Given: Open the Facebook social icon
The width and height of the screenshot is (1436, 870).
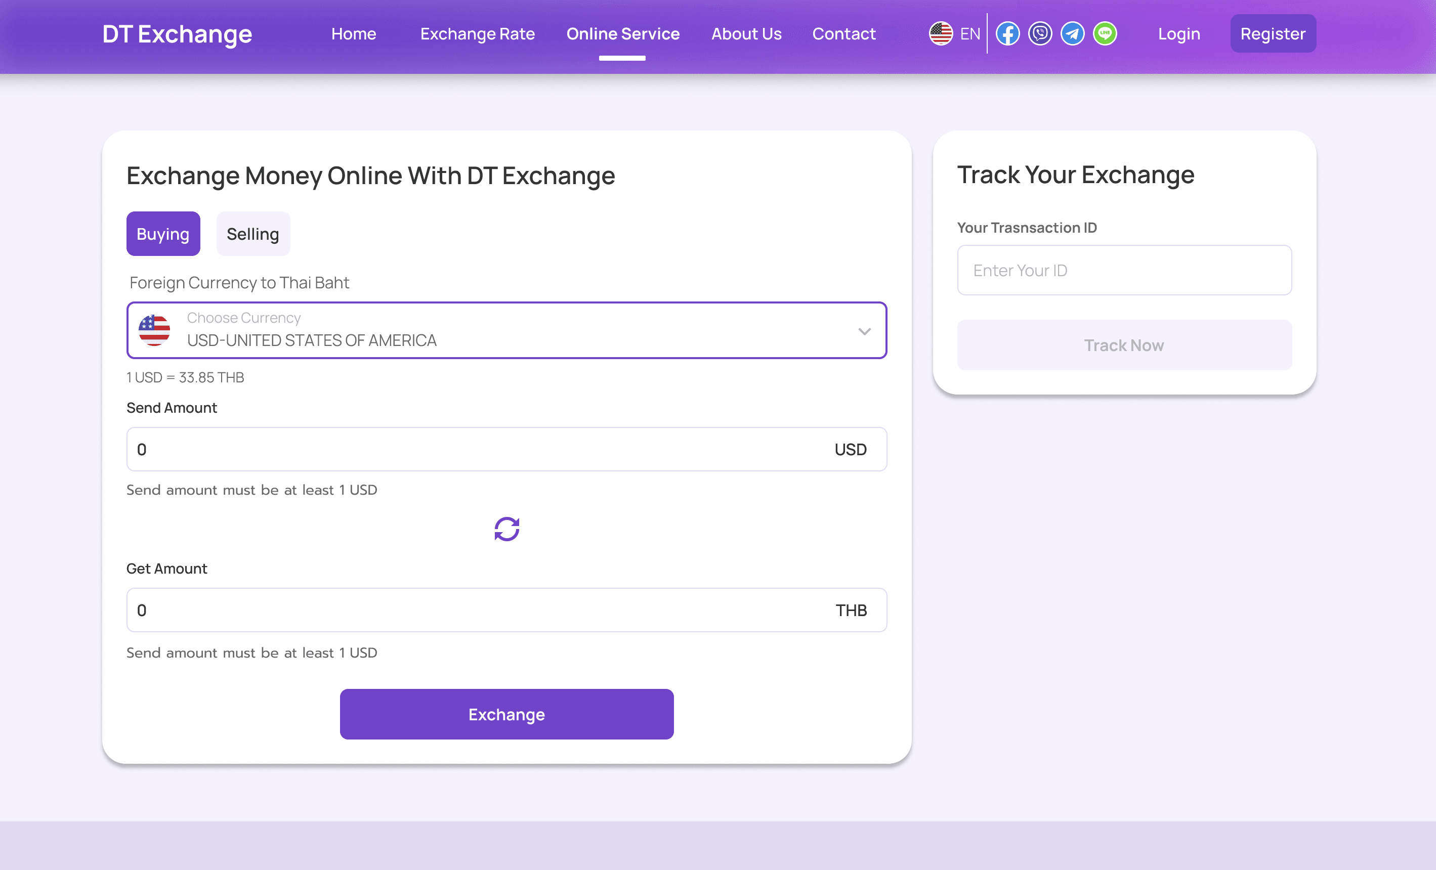Looking at the screenshot, I should tap(1007, 34).
